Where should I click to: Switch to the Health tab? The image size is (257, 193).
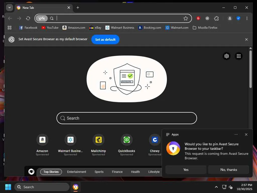coord(135,172)
